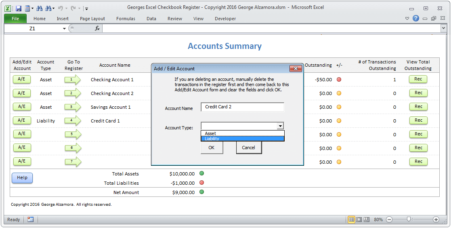This screenshot has height=228, width=451.
Task: Click the 80% zoom level button
Action: [x=378, y=220]
